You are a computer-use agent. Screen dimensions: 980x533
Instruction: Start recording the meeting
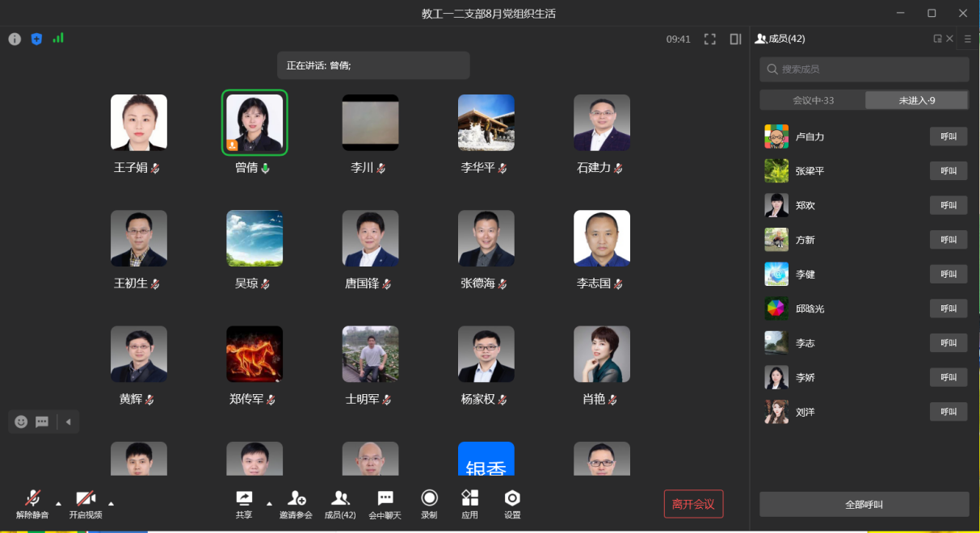429,503
